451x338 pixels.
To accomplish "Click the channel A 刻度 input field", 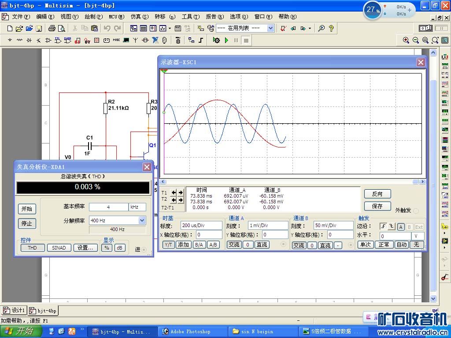I will 268,225.
